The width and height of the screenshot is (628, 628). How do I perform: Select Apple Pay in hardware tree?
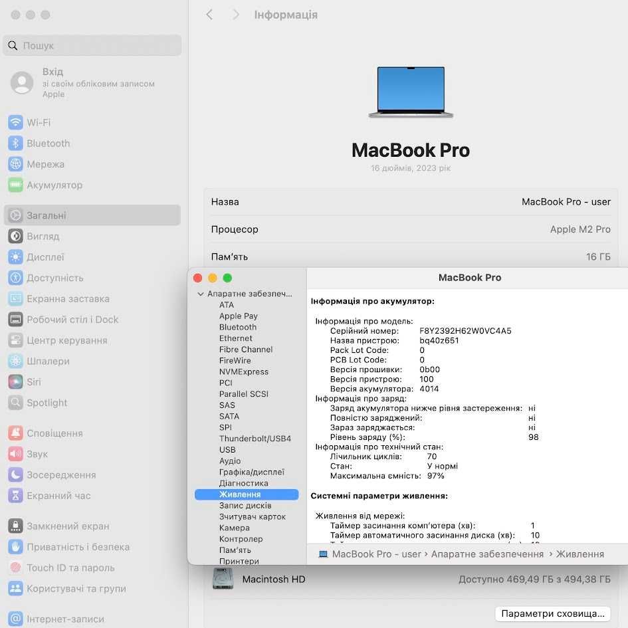pyautogui.click(x=239, y=316)
